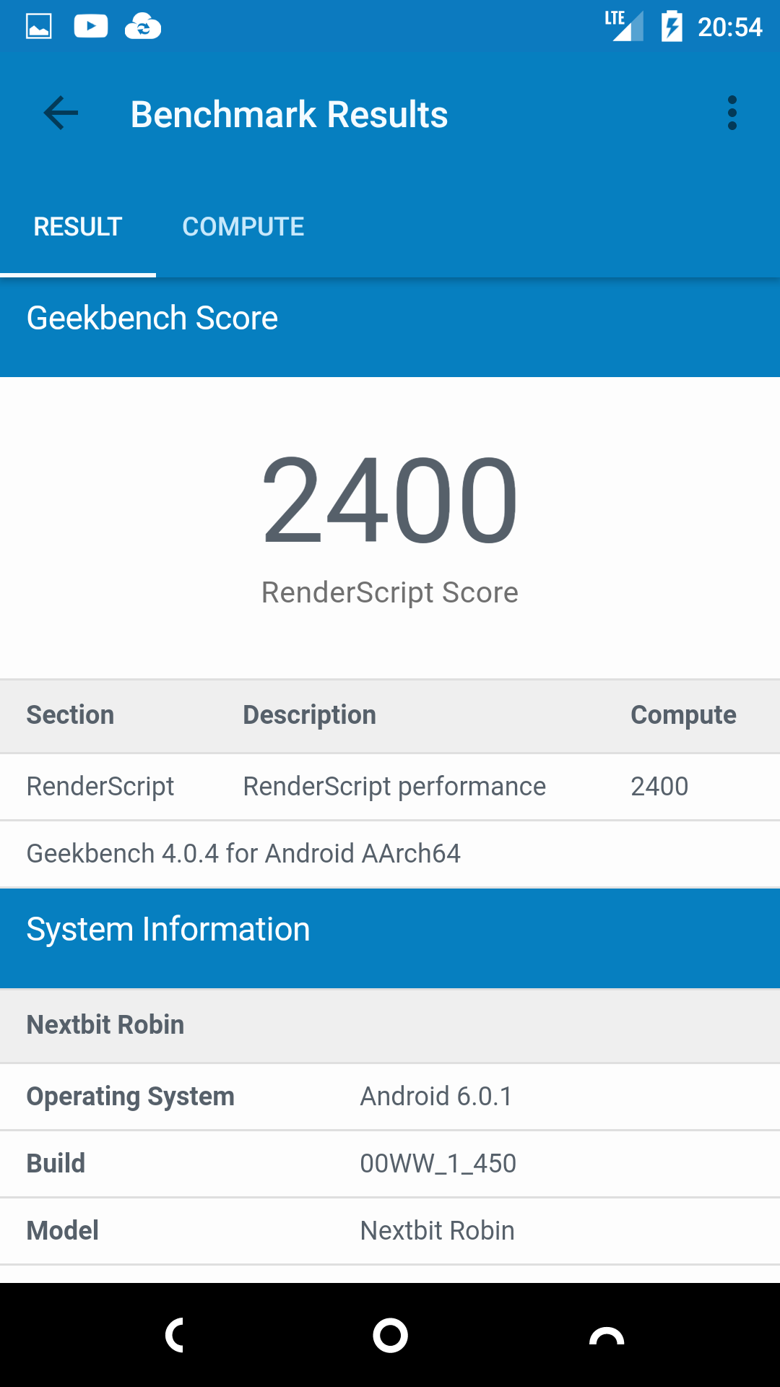Tap the recent apps navigation button
This screenshot has height=1387, width=780.
607,1335
